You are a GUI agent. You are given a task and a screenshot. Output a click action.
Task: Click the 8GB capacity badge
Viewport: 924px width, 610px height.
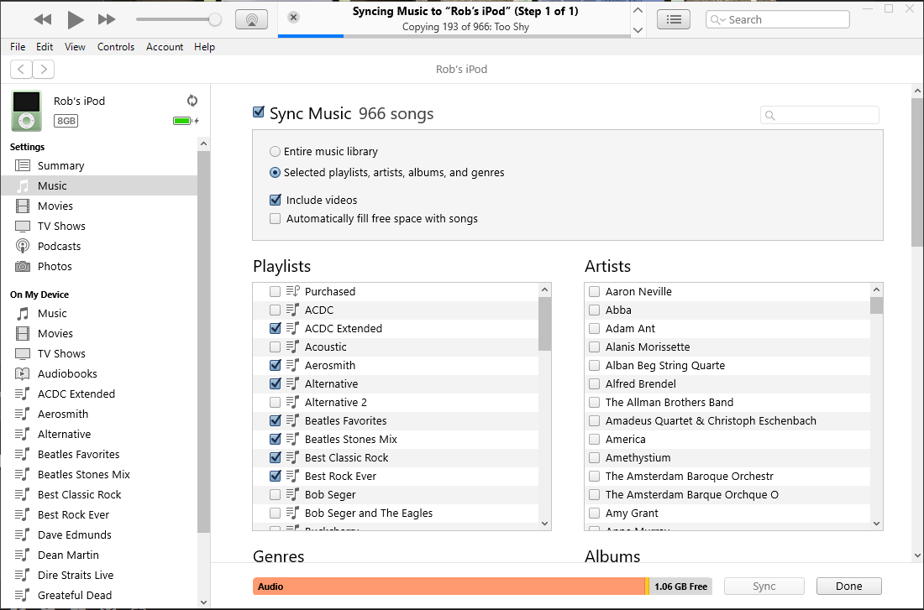pos(66,121)
